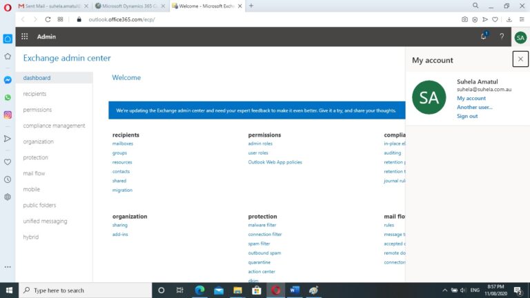
Task: Open Opera sidebar home icon
Action: click(8, 39)
